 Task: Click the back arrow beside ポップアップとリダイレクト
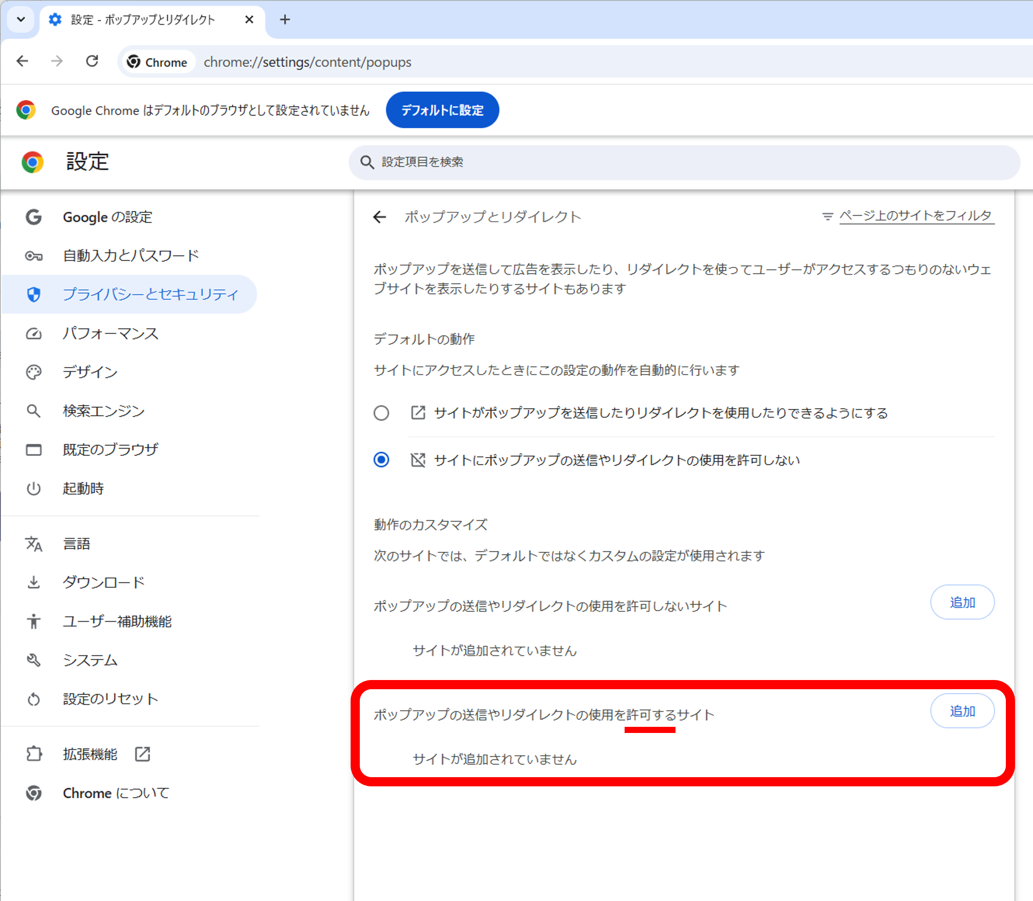[379, 217]
